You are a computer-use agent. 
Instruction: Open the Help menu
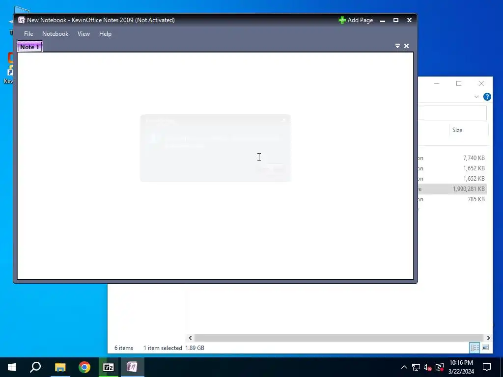(105, 34)
